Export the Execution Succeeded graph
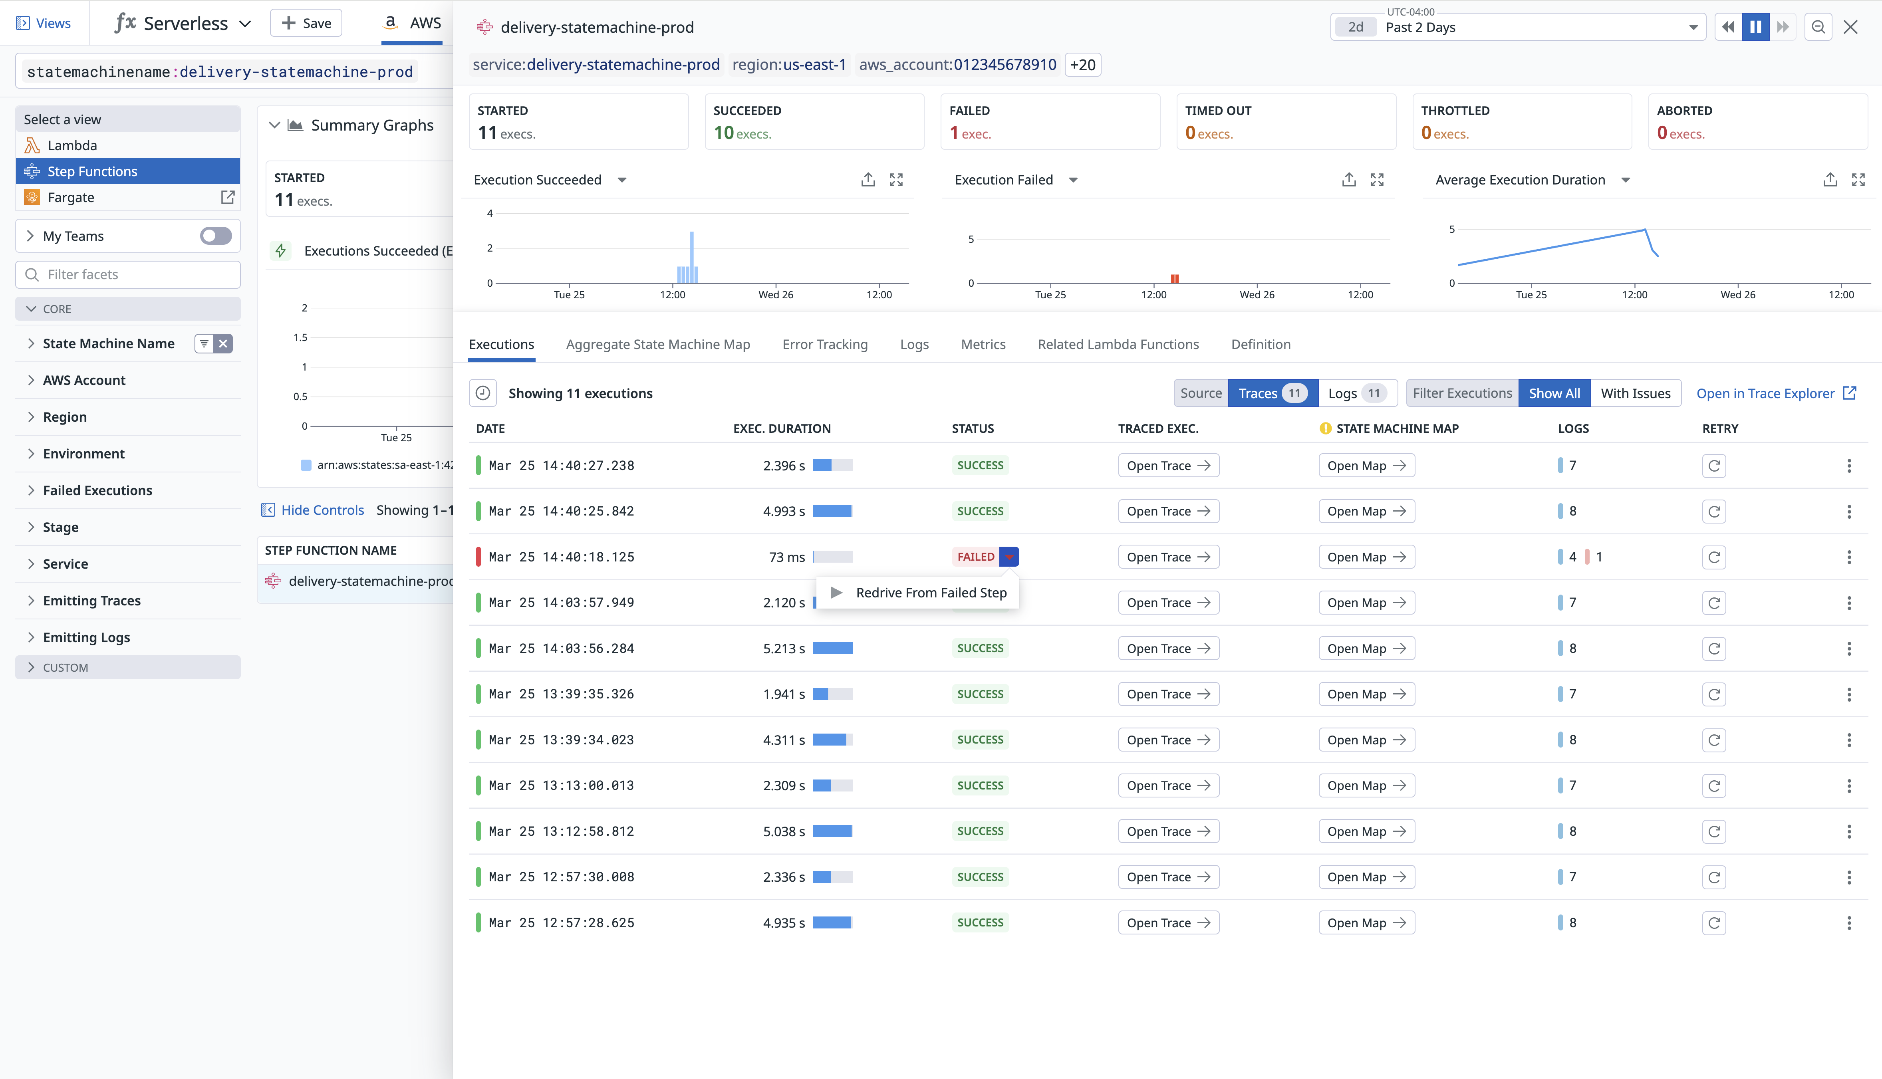The height and width of the screenshot is (1079, 1882). (x=868, y=180)
